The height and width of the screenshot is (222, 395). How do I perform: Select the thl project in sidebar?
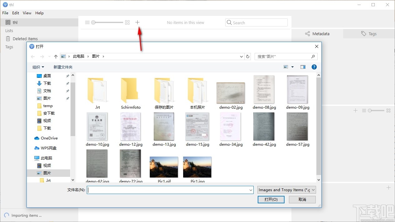(x=39, y=22)
